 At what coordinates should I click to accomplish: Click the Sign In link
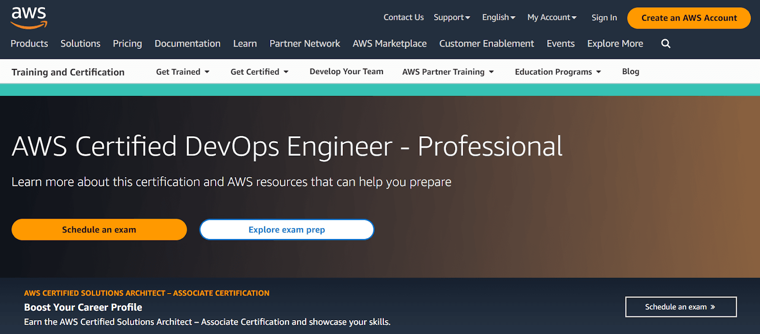604,18
